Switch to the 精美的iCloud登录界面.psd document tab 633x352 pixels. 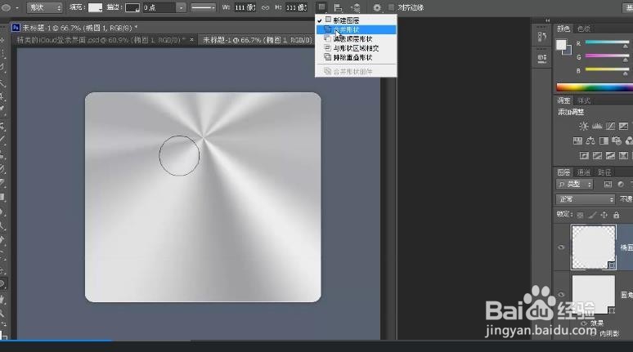(x=101, y=40)
